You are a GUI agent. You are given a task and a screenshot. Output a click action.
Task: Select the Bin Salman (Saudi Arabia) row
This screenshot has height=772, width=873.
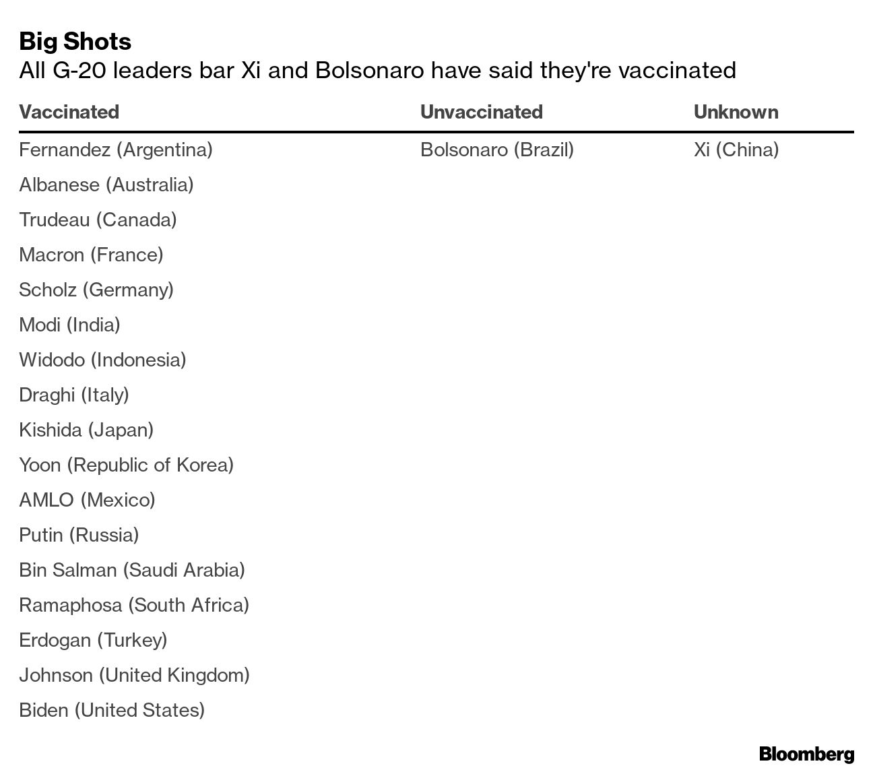click(131, 570)
